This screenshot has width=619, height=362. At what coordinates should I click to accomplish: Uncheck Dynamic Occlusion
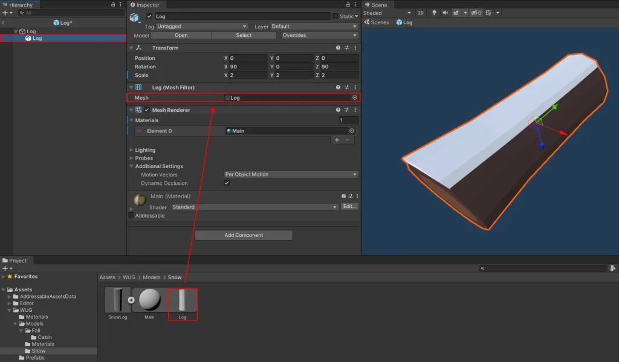pyautogui.click(x=227, y=183)
